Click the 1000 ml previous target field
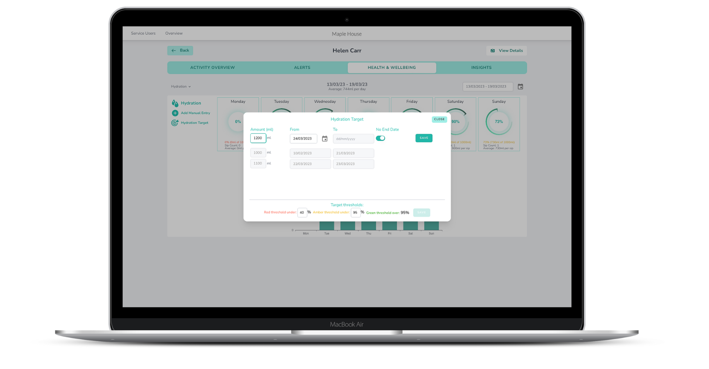 click(258, 153)
